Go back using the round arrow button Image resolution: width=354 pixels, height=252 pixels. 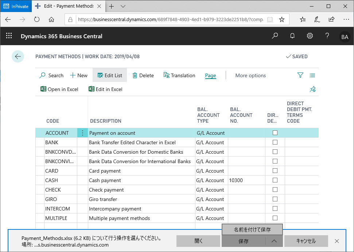(x=18, y=56)
